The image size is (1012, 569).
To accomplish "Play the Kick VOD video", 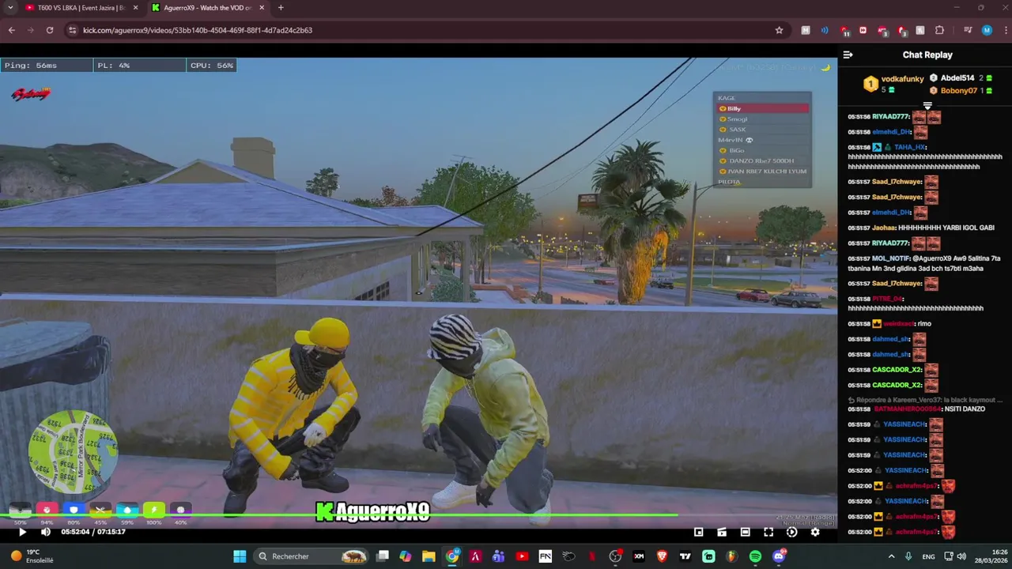I will (22, 532).
